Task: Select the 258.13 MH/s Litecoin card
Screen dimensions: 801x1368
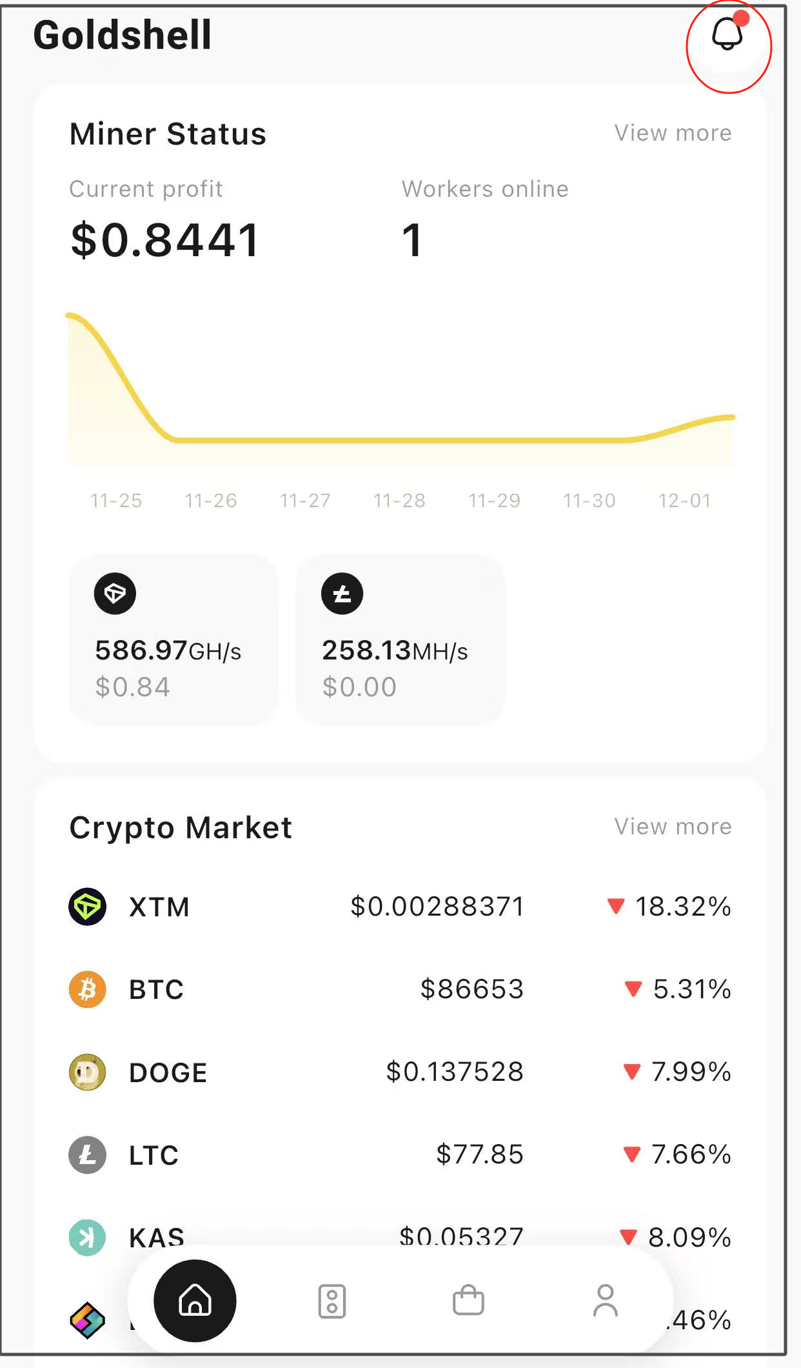Action: click(x=400, y=639)
